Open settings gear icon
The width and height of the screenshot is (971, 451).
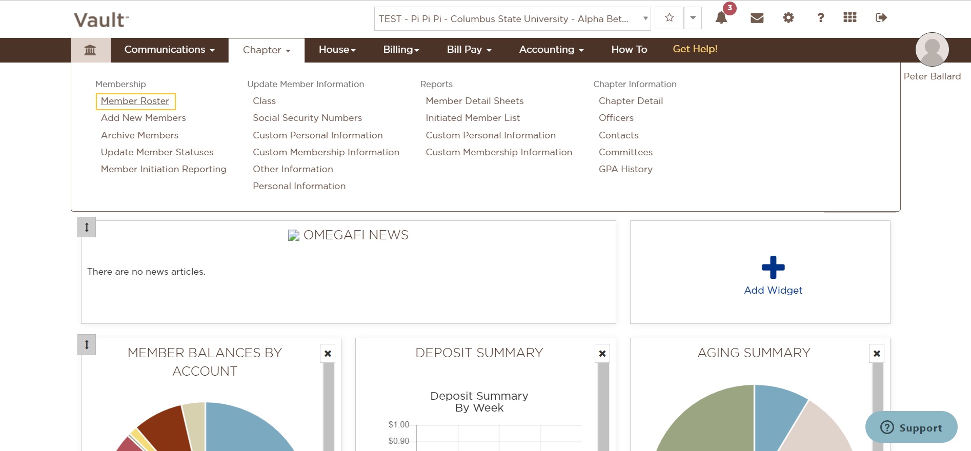click(788, 18)
